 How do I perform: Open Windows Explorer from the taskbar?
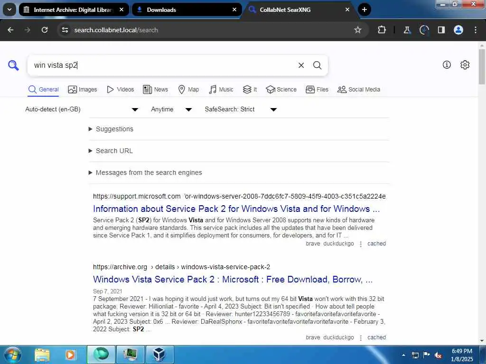(x=42, y=355)
